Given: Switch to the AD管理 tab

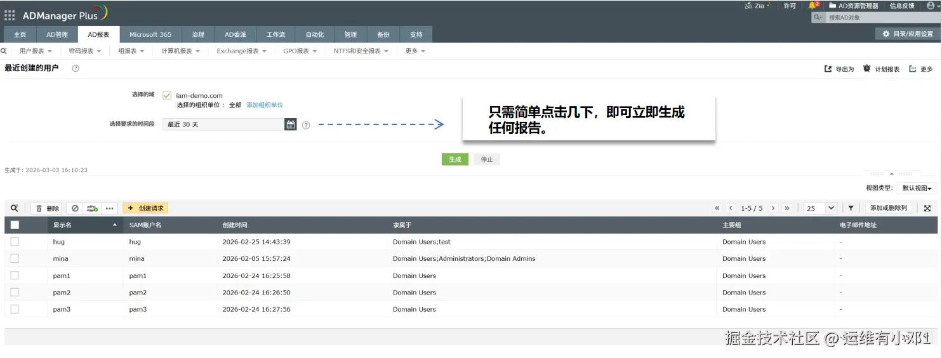Looking at the screenshot, I should (x=57, y=34).
